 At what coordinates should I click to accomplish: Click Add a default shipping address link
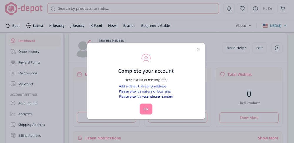coord(143,86)
